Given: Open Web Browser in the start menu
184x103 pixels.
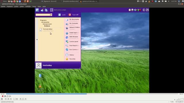Looking at the screenshot, I should [72, 37].
